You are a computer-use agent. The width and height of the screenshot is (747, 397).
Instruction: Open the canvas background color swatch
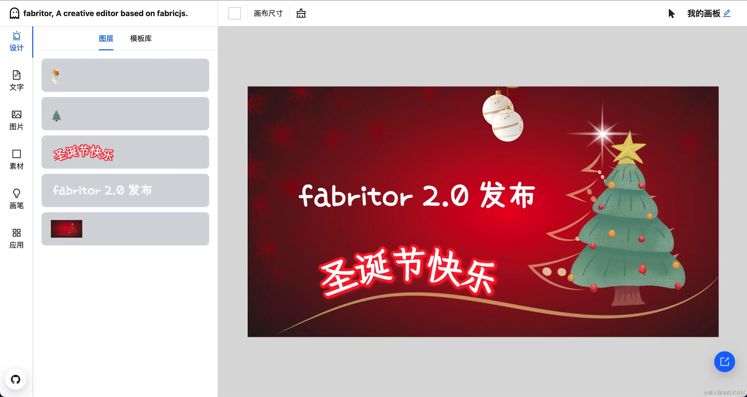point(234,13)
